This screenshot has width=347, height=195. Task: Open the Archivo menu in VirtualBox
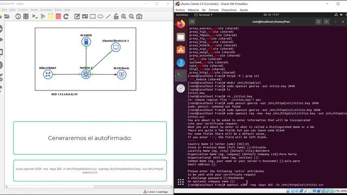pyautogui.click(x=180, y=10)
